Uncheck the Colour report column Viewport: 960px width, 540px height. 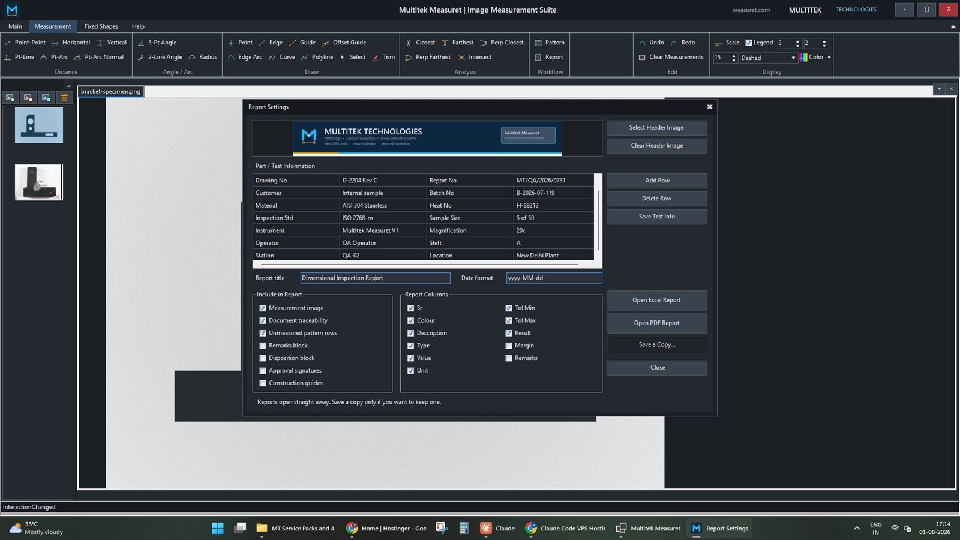[x=411, y=320]
